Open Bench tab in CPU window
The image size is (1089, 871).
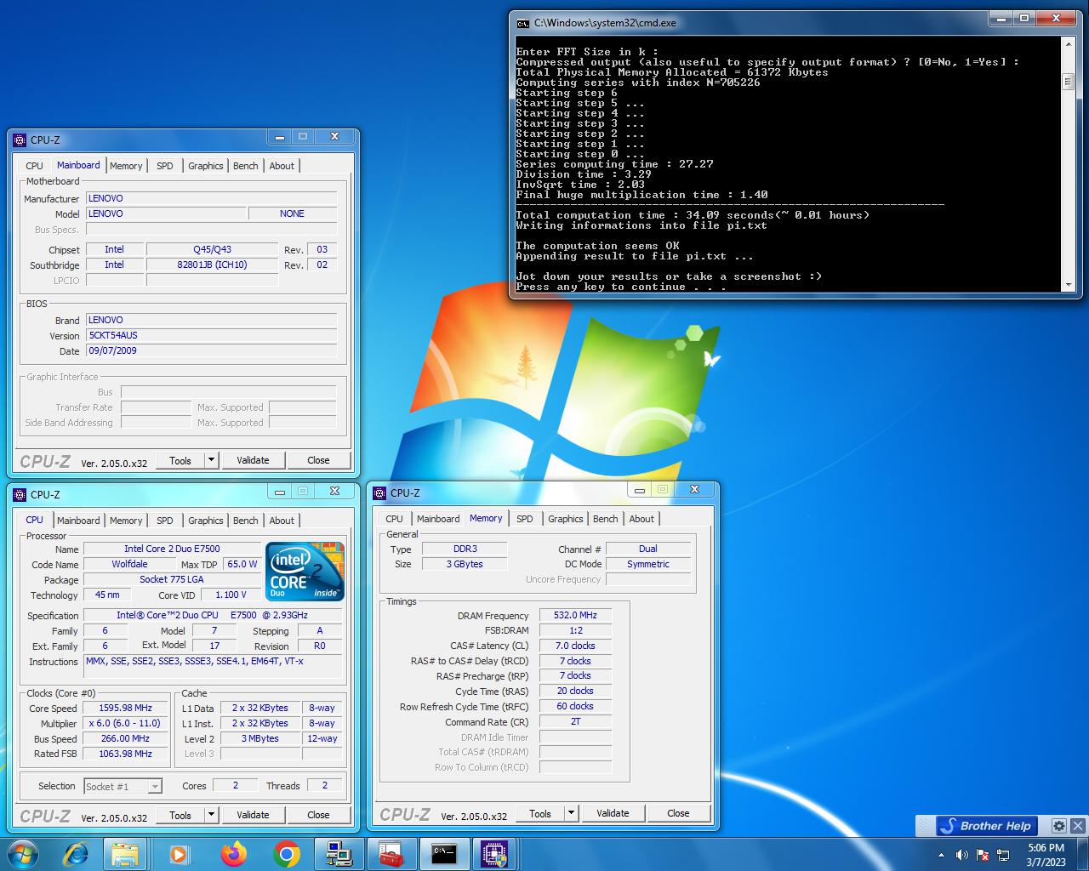click(x=246, y=521)
